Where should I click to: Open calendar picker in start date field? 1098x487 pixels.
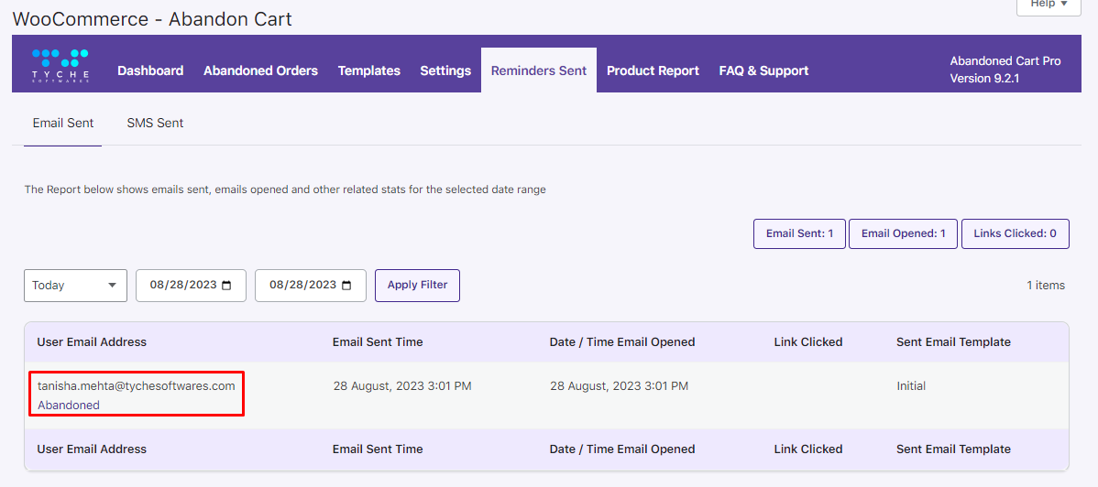click(x=226, y=286)
